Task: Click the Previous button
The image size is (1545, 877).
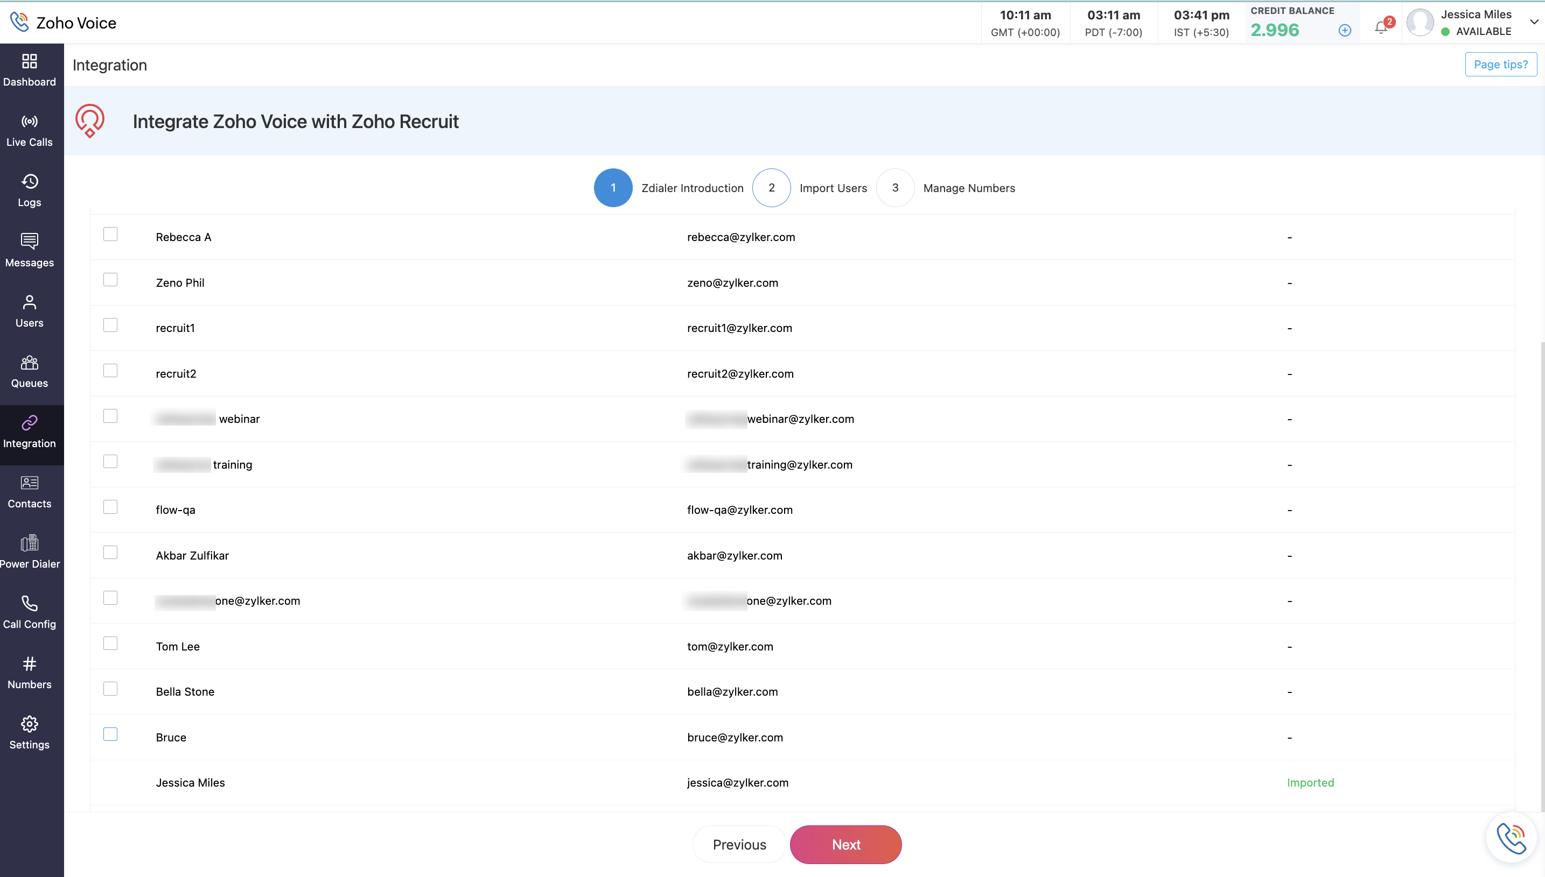Action: [x=739, y=845]
